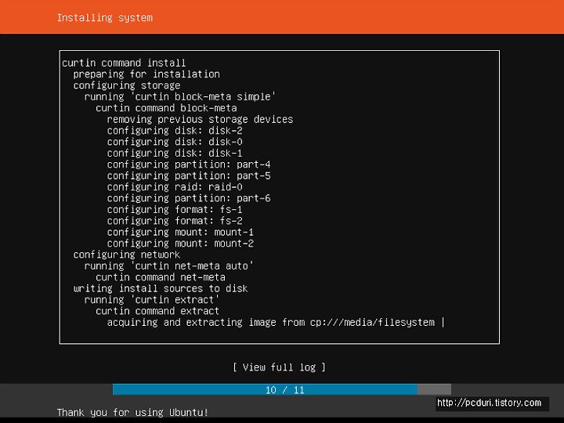Viewport: 564px width, 423px height.
Task: Click line 'curtin command net-meta'
Action: (x=161, y=277)
